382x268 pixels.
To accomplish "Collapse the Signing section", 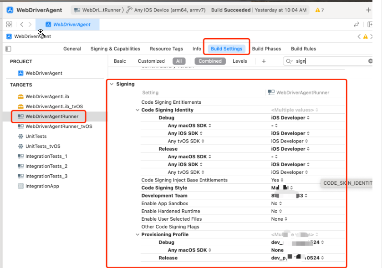I will click(x=112, y=84).
